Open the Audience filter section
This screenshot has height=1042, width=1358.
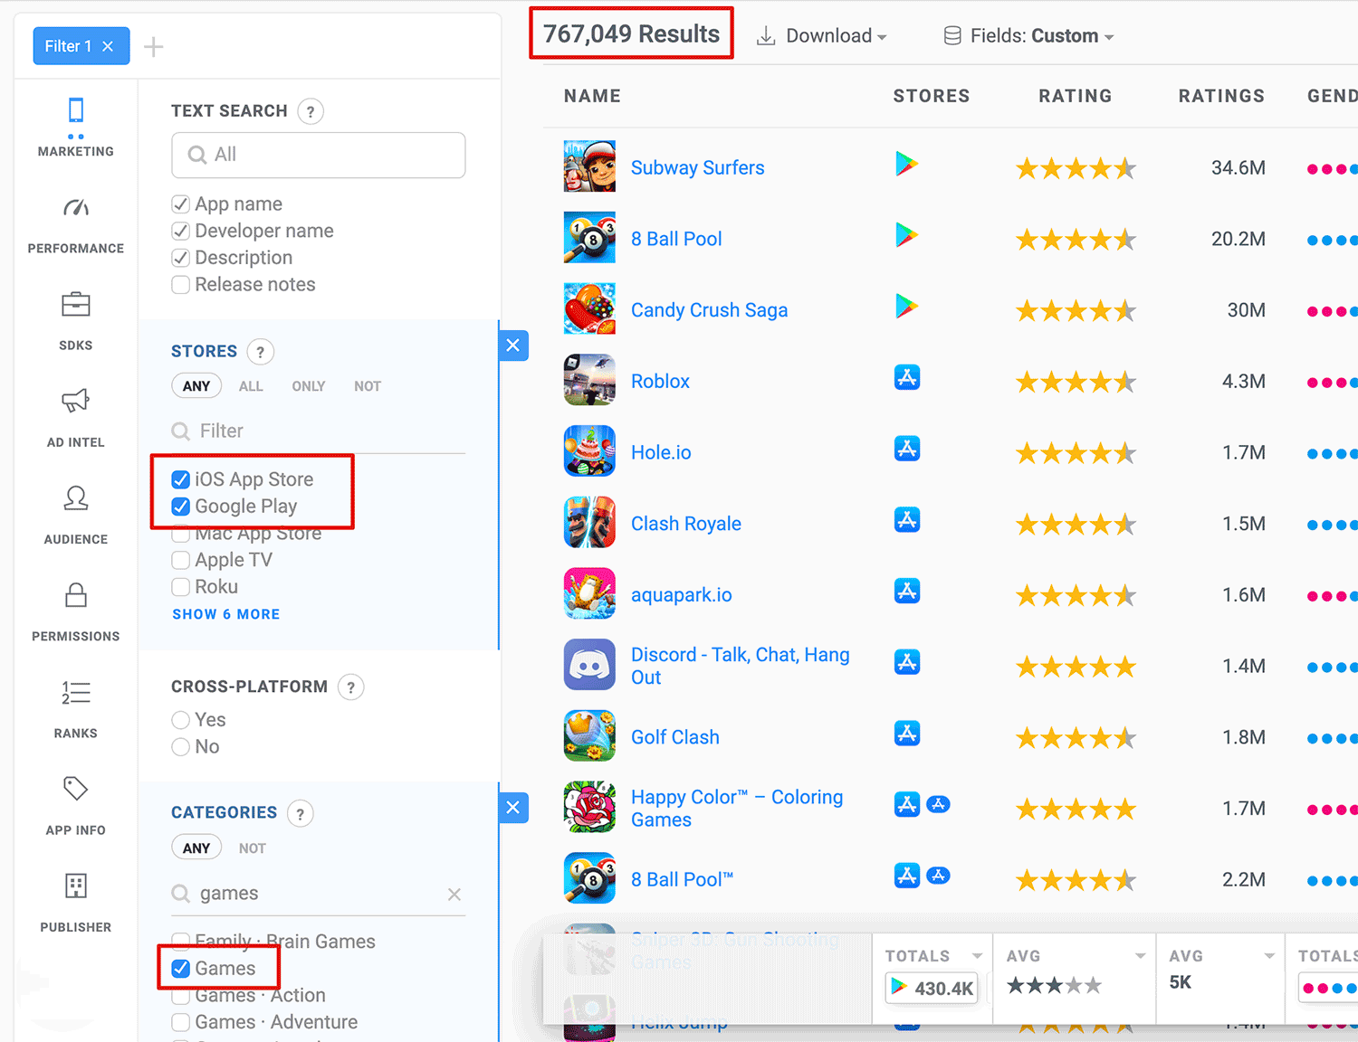tap(76, 515)
